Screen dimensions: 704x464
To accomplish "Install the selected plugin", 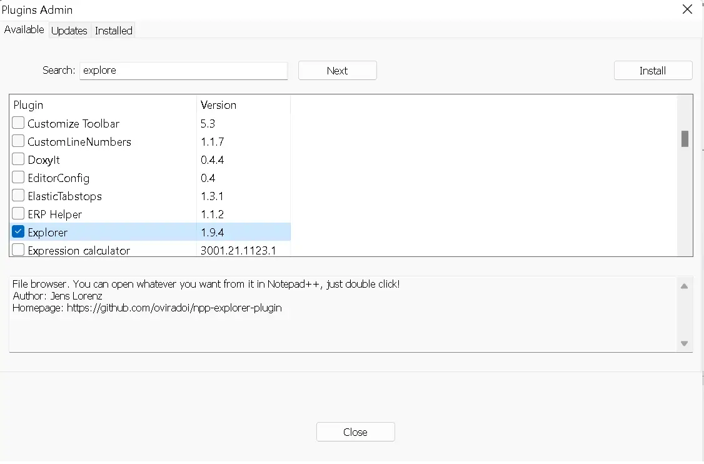I will 653,71.
